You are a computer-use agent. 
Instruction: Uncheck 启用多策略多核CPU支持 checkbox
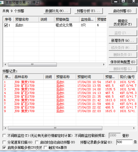(x=4, y=148)
